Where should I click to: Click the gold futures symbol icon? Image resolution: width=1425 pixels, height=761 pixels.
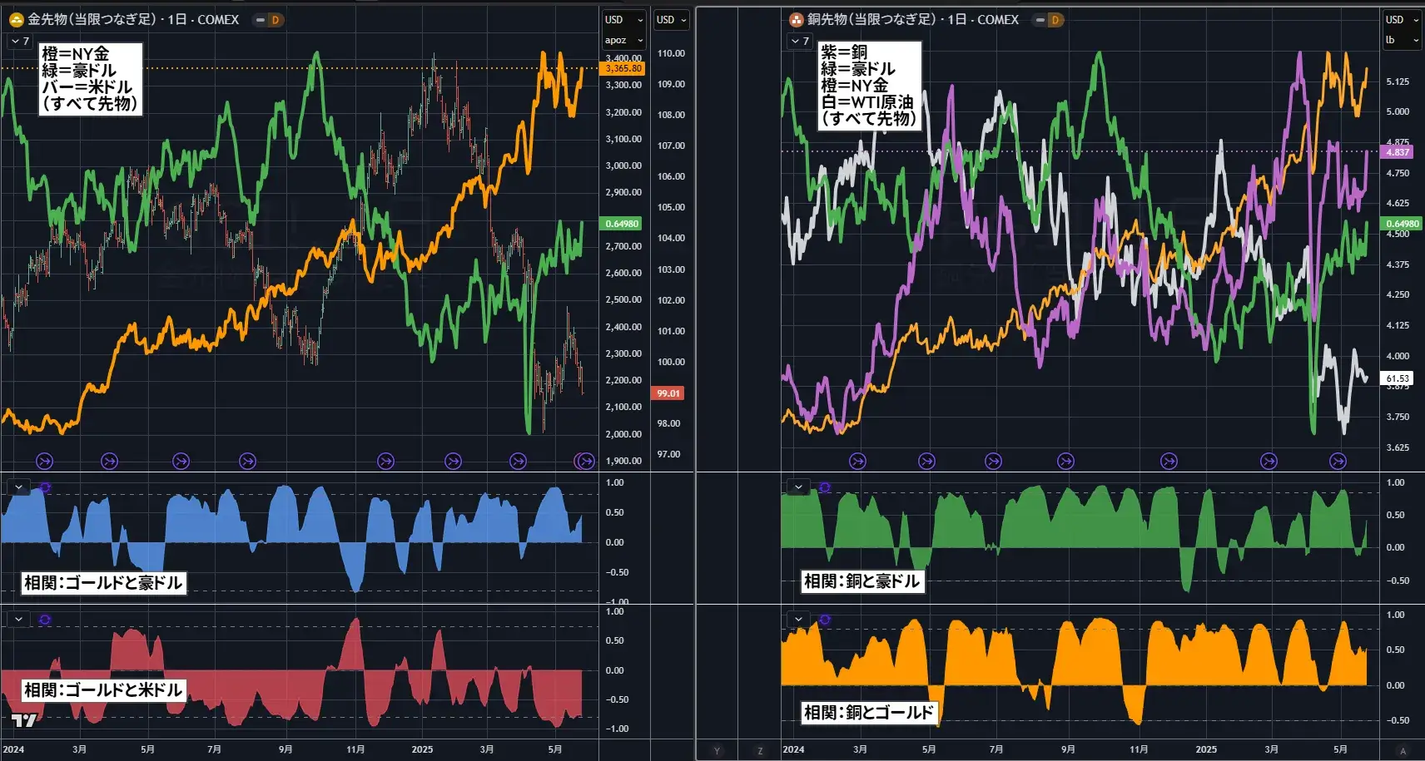16,19
